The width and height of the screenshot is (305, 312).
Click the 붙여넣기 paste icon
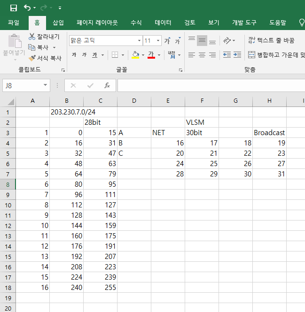15,41
